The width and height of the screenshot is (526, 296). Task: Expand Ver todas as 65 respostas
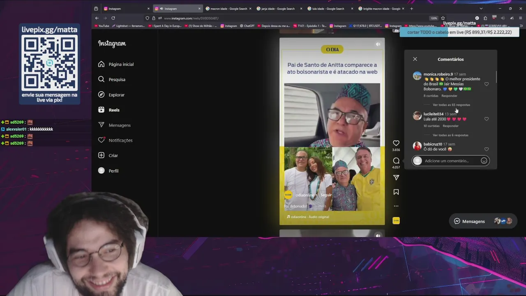(451, 105)
